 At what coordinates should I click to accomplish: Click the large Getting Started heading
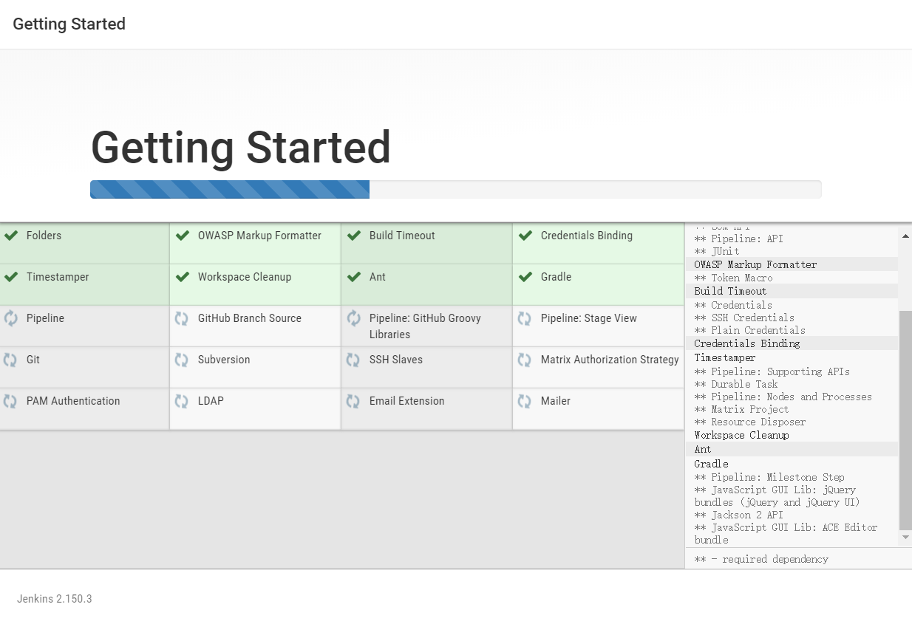coord(240,147)
